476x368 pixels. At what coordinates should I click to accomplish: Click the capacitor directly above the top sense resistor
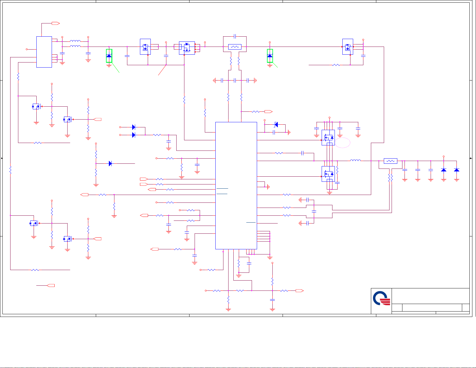[x=235, y=36]
